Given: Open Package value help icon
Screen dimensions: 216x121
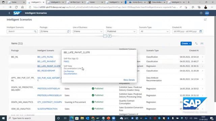Looking at the screenshot, I should coord(68,31).
